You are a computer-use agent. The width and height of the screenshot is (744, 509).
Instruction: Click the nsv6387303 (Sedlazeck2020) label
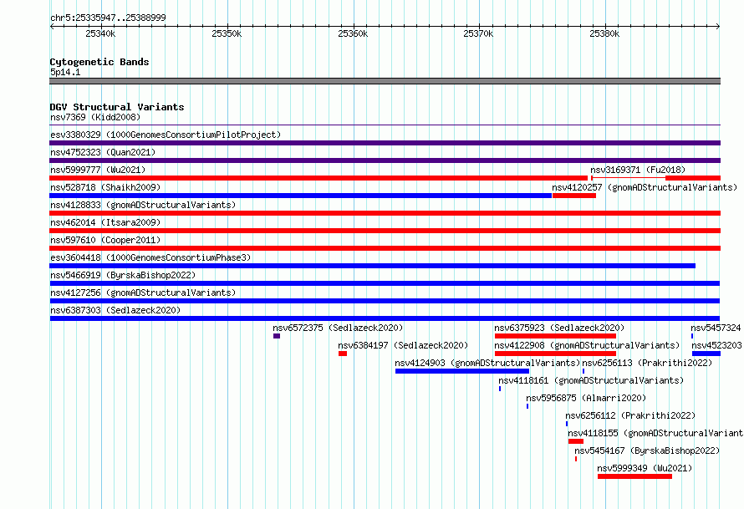[x=115, y=310]
